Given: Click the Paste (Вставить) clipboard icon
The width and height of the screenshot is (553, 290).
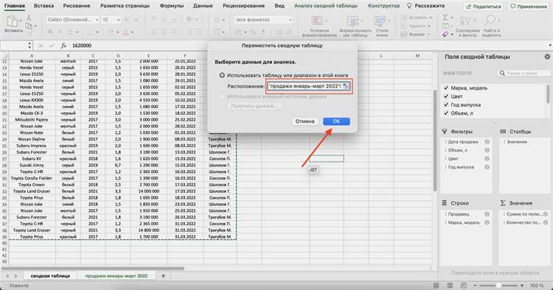Looking at the screenshot, I should click(13, 21).
